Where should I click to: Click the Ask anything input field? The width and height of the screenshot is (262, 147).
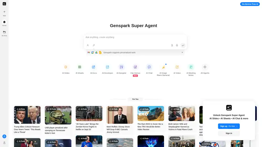(135, 37)
